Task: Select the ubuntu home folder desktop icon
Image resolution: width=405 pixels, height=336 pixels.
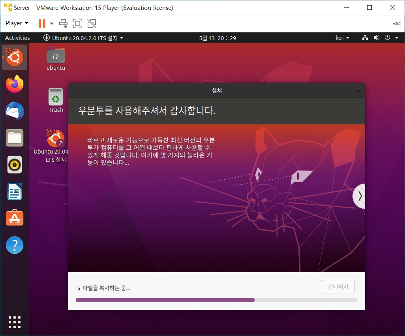Action: (56, 59)
